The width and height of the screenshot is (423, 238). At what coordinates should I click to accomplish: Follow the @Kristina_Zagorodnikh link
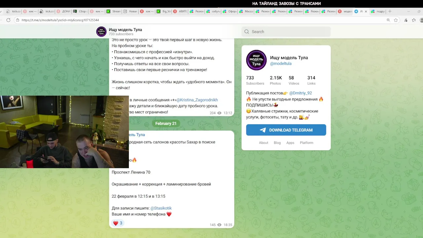[x=197, y=100]
